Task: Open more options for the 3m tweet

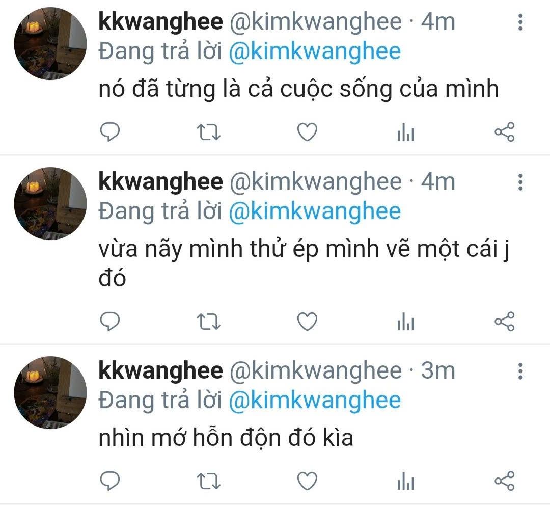Action: 520,371
